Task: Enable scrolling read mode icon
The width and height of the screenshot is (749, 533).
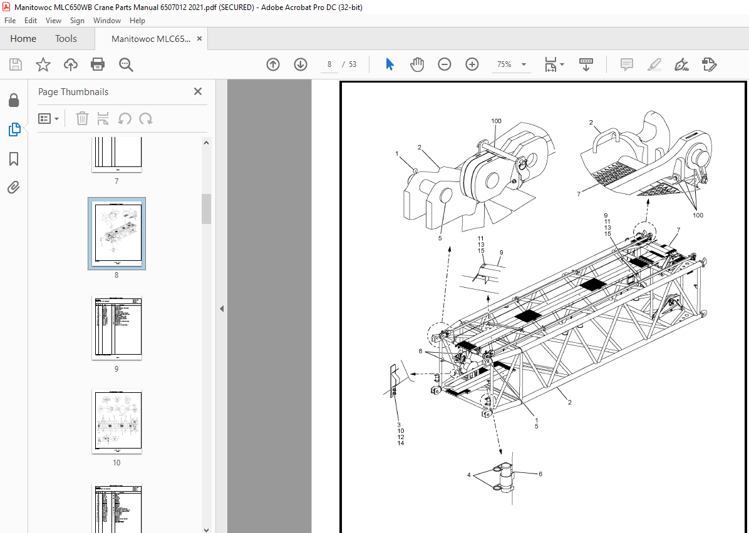Action: click(586, 64)
